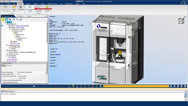Play the simulation to end
188x106 pixels.
pyautogui.click(x=185, y=86)
